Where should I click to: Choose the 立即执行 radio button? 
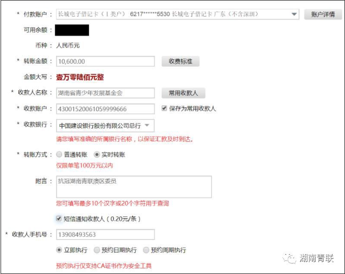coord(59,250)
